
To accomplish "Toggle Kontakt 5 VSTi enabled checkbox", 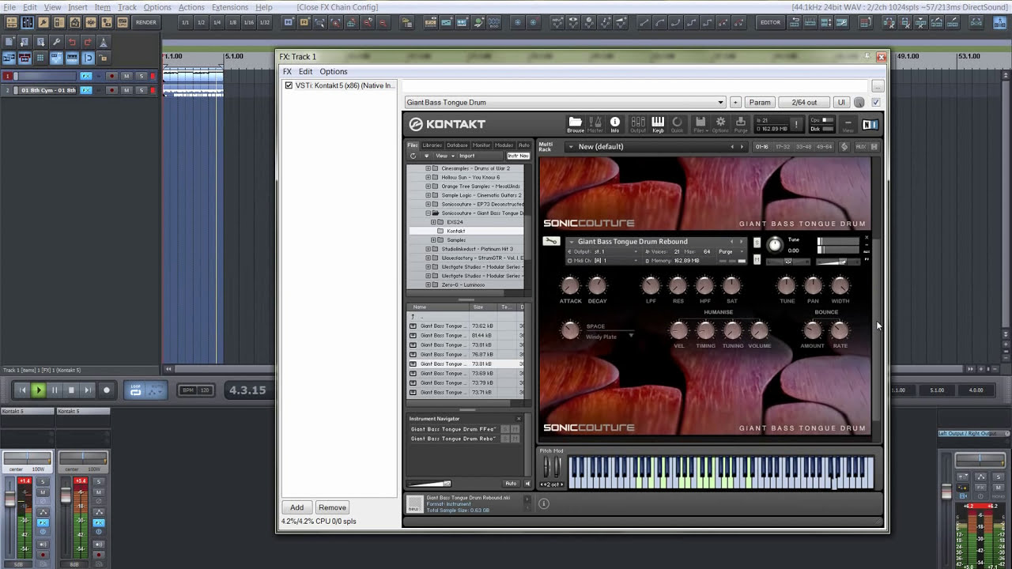I will point(289,85).
